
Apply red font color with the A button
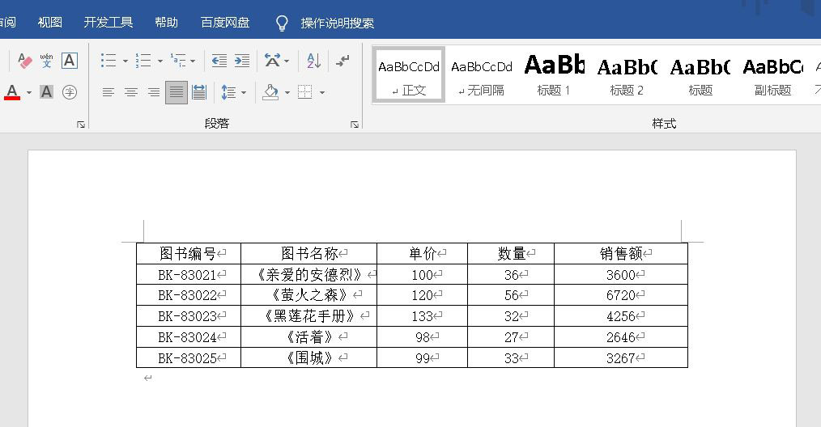12,92
